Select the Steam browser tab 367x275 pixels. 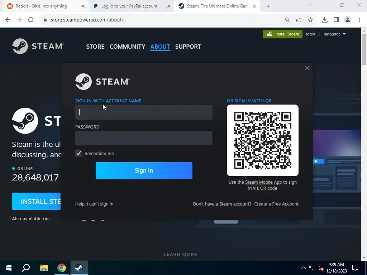tap(218, 6)
